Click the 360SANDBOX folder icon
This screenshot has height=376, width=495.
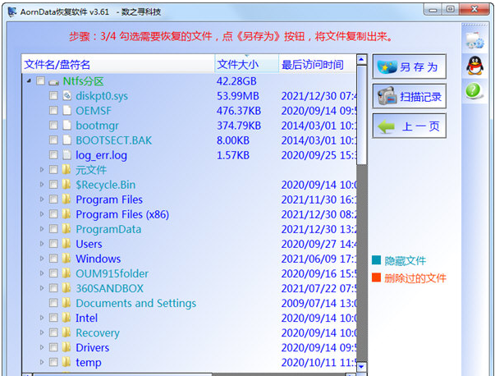pos(66,288)
